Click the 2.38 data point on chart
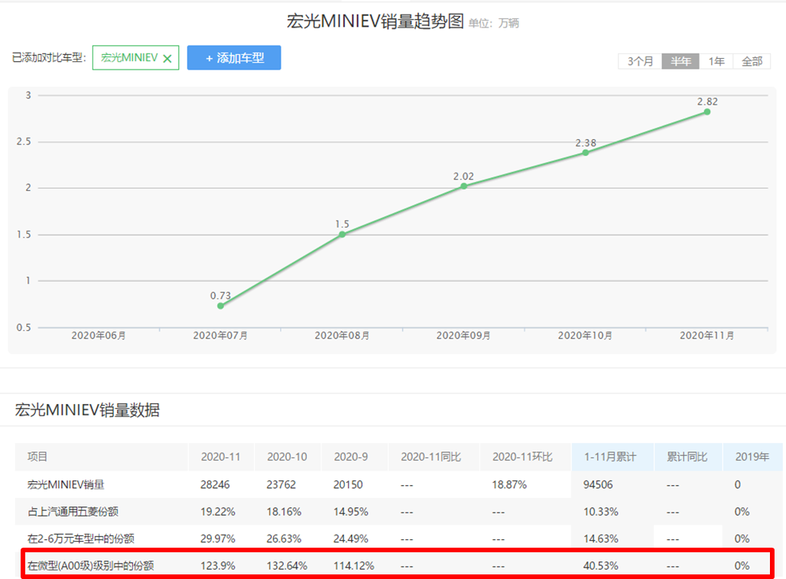The height and width of the screenshot is (579, 786). pyautogui.click(x=586, y=153)
